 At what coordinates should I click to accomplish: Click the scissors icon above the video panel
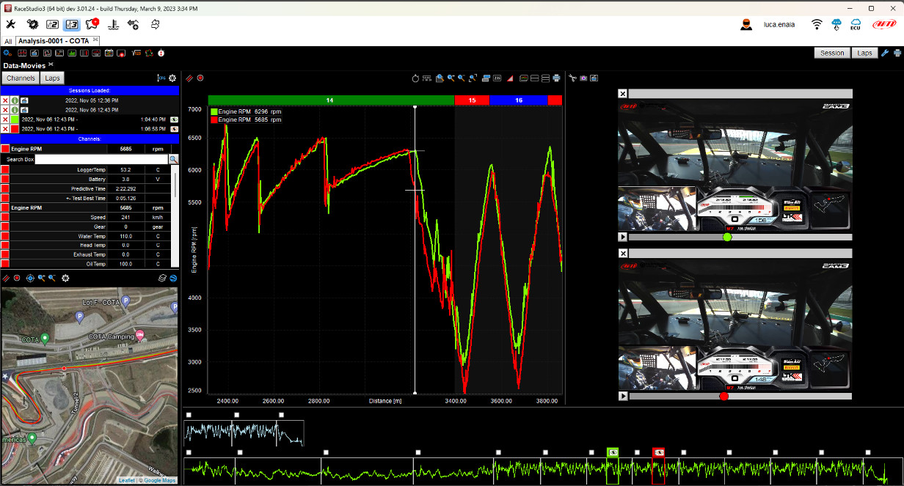(573, 78)
